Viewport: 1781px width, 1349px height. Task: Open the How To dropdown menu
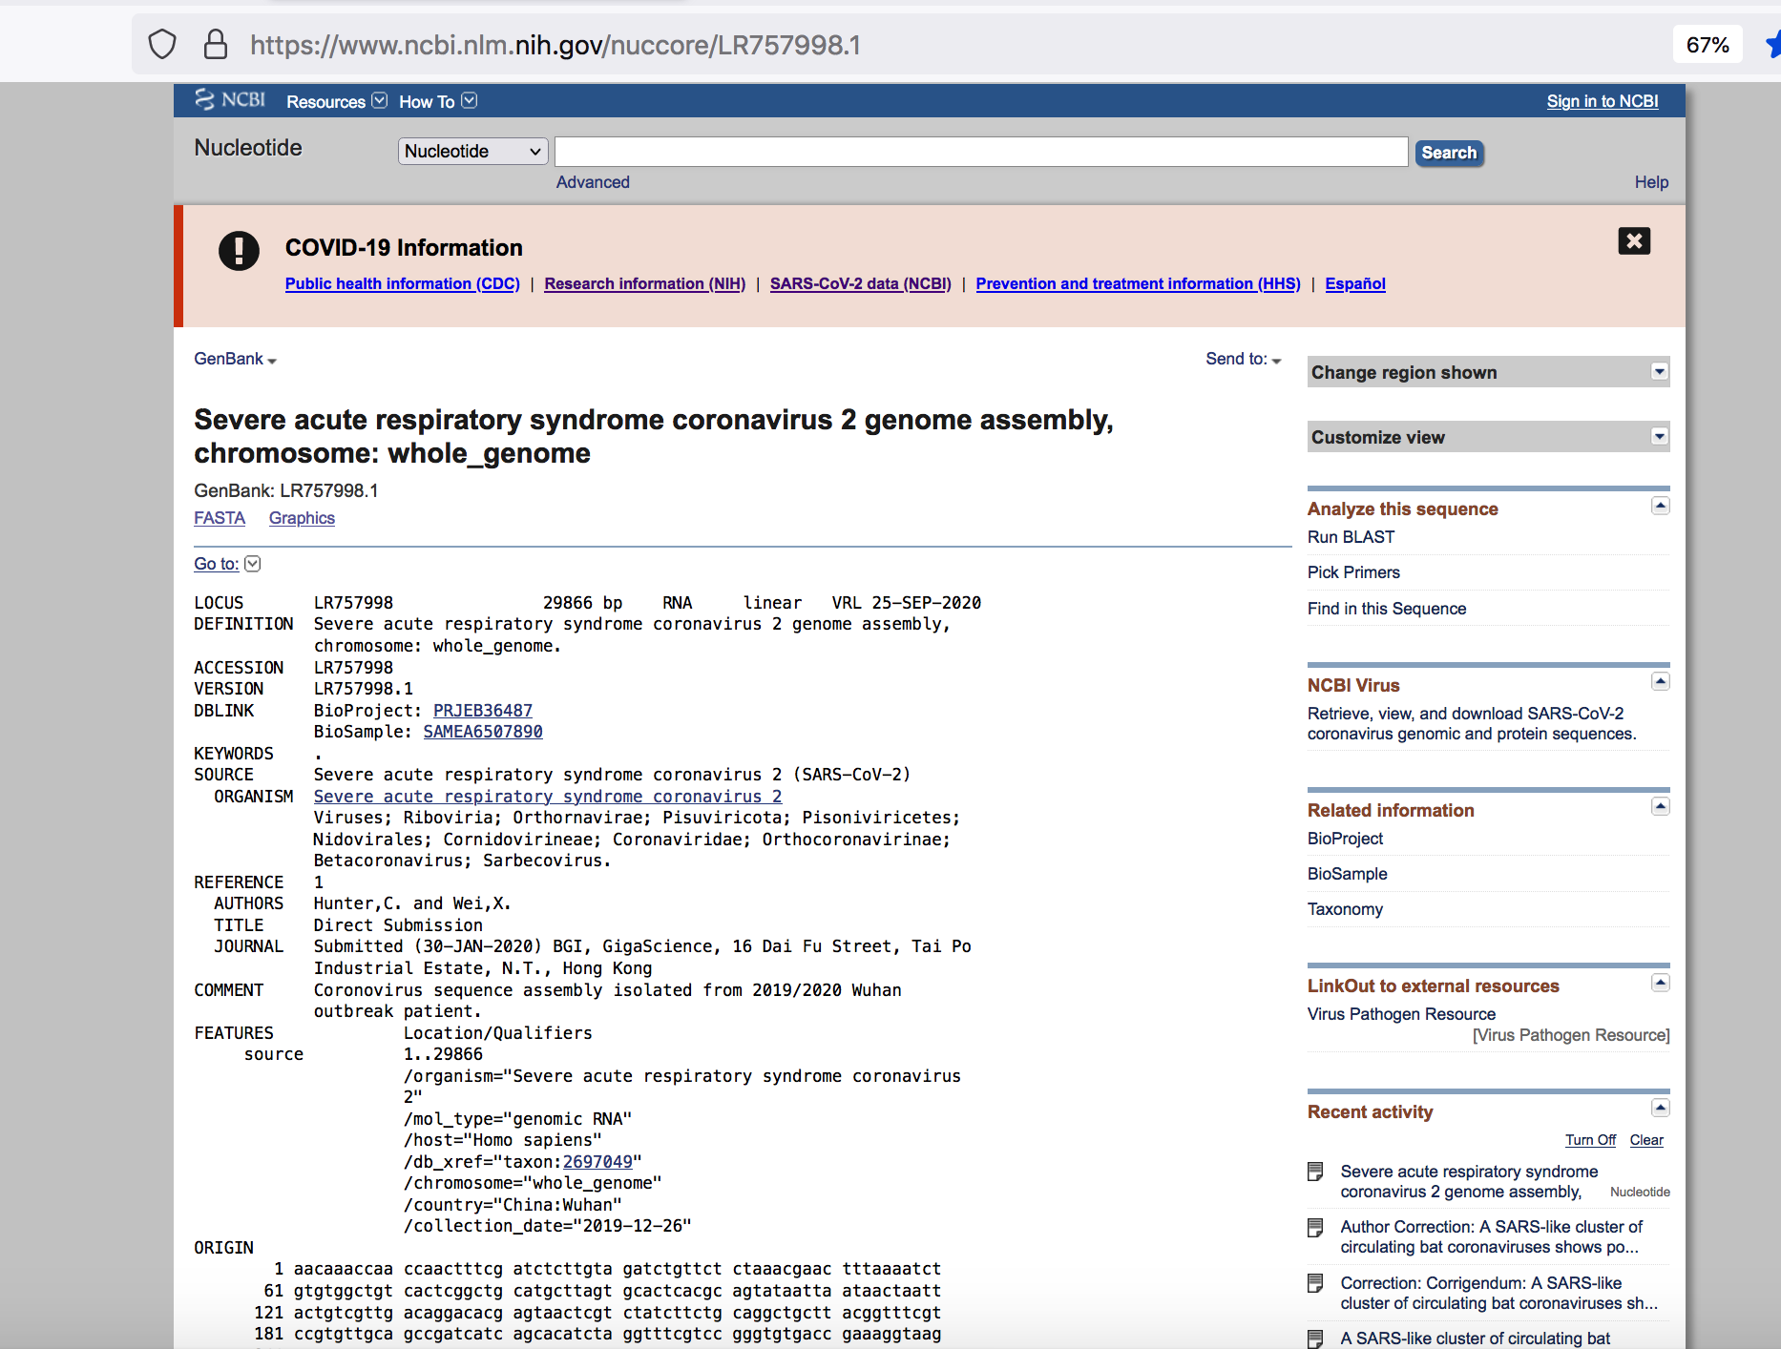(437, 101)
